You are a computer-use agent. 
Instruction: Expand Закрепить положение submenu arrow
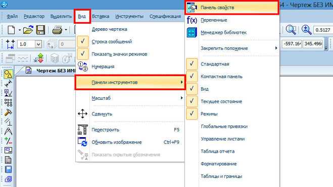276,48
